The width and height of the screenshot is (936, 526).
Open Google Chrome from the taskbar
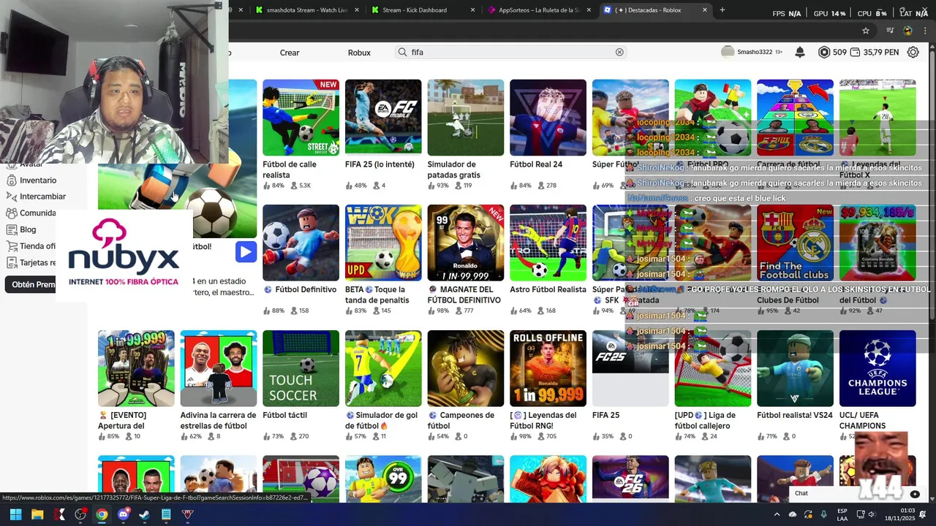pyautogui.click(x=102, y=514)
